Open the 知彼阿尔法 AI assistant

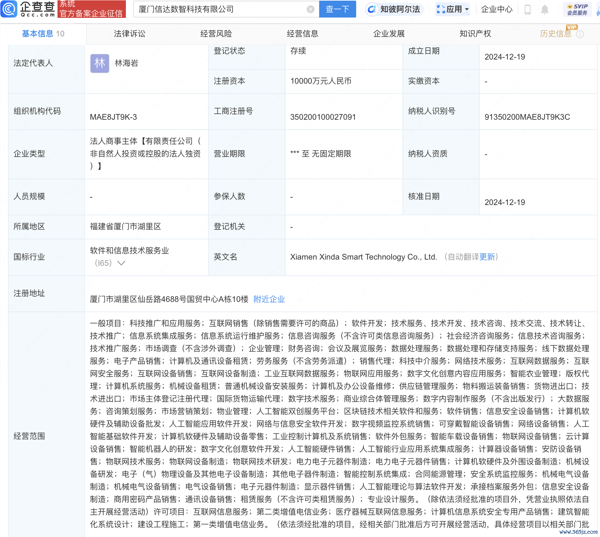394,9
